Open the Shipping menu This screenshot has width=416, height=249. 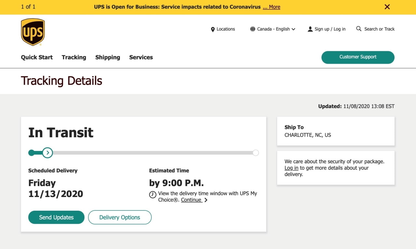[x=108, y=57]
